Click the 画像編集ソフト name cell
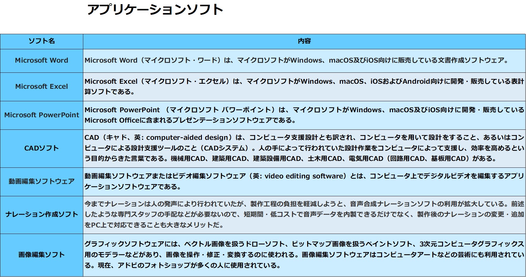This screenshot has width=526, height=277. (x=42, y=255)
